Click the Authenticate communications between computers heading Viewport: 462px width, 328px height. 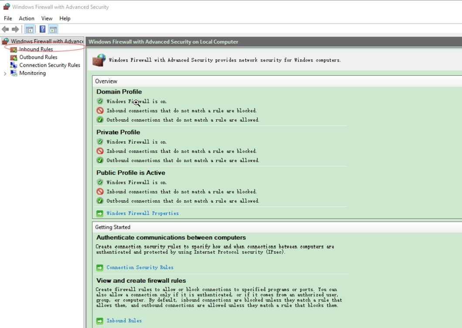[x=171, y=237]
